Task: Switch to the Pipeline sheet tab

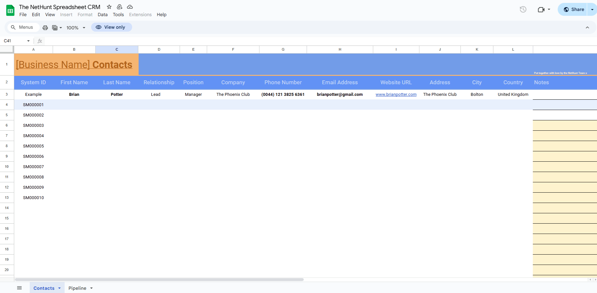Action: coord(78,288)
